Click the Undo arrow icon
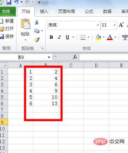The image size is (128, 153). [16, 2]
